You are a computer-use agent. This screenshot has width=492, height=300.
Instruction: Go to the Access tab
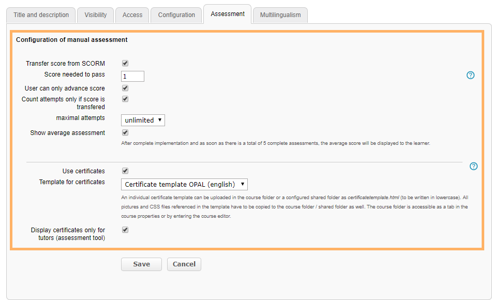click(132, 15)
